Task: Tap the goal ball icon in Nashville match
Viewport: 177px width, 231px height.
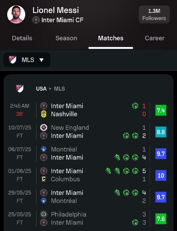Action: [x=135, y=106]
